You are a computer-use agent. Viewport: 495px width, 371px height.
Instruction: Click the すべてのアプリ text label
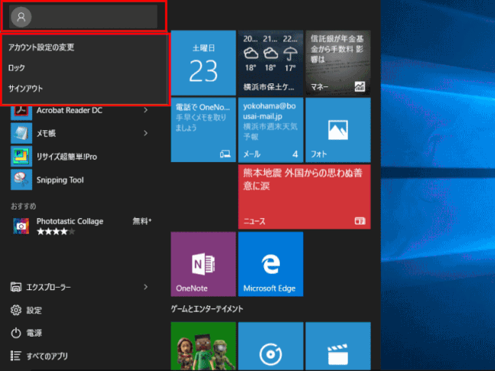tap(47, 356)
